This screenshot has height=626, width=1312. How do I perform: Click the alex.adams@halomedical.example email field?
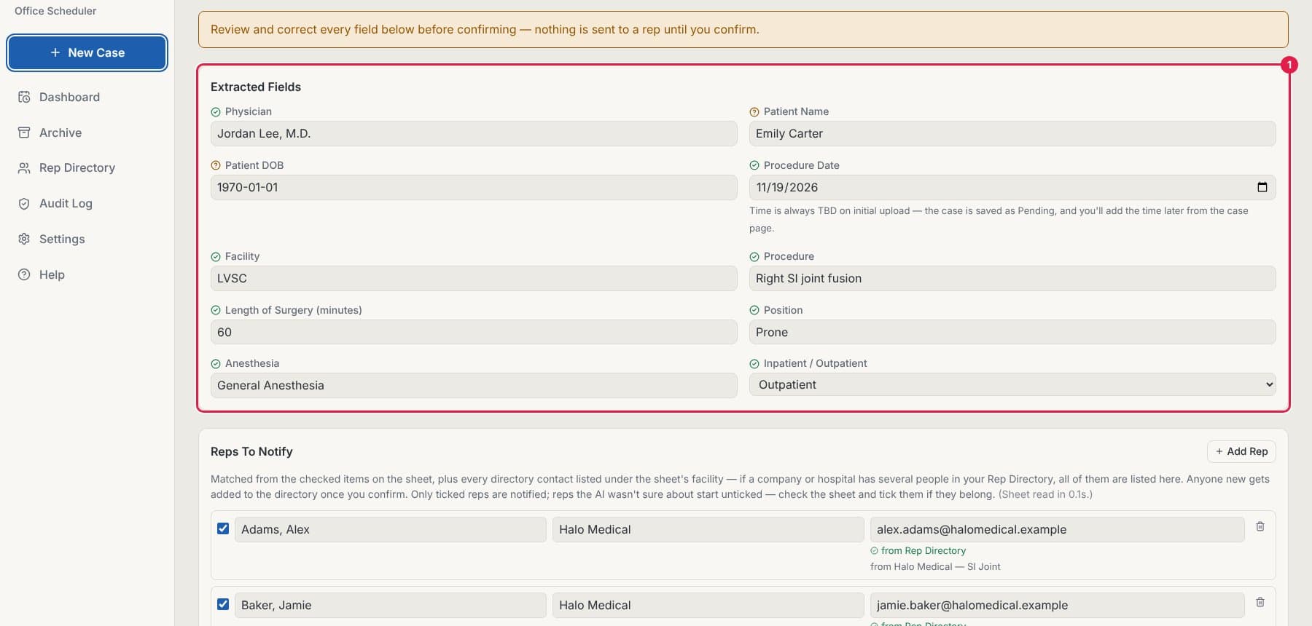click(1057, 529)
